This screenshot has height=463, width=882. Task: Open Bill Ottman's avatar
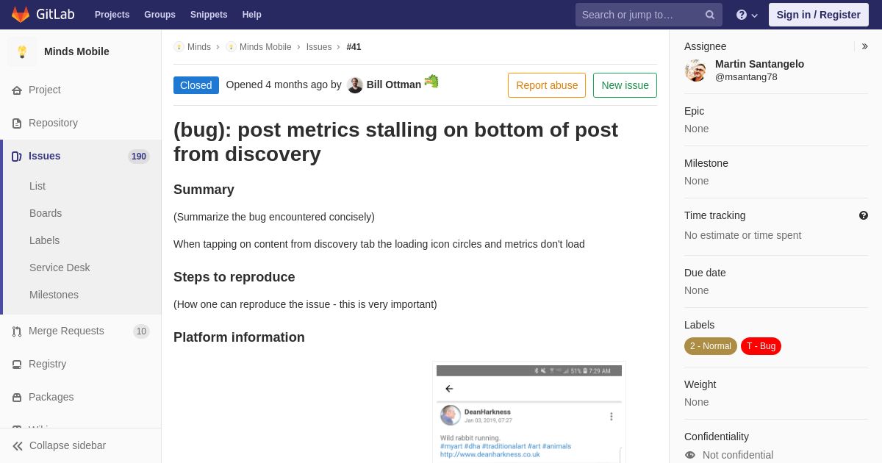(x=355, y=85)
